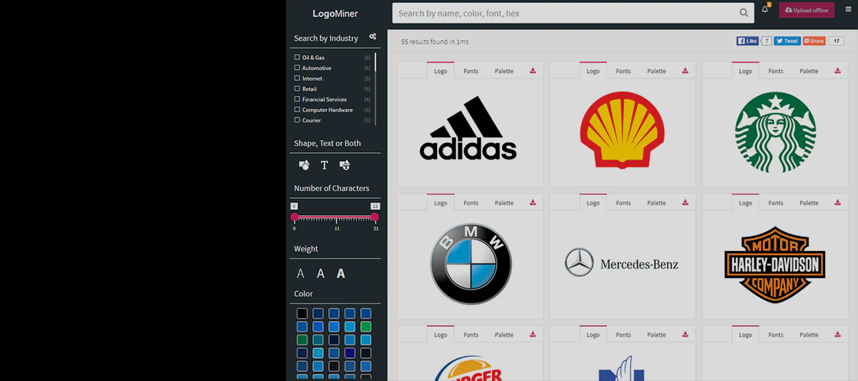Click the Share count '17' bubble

[836, 41]
